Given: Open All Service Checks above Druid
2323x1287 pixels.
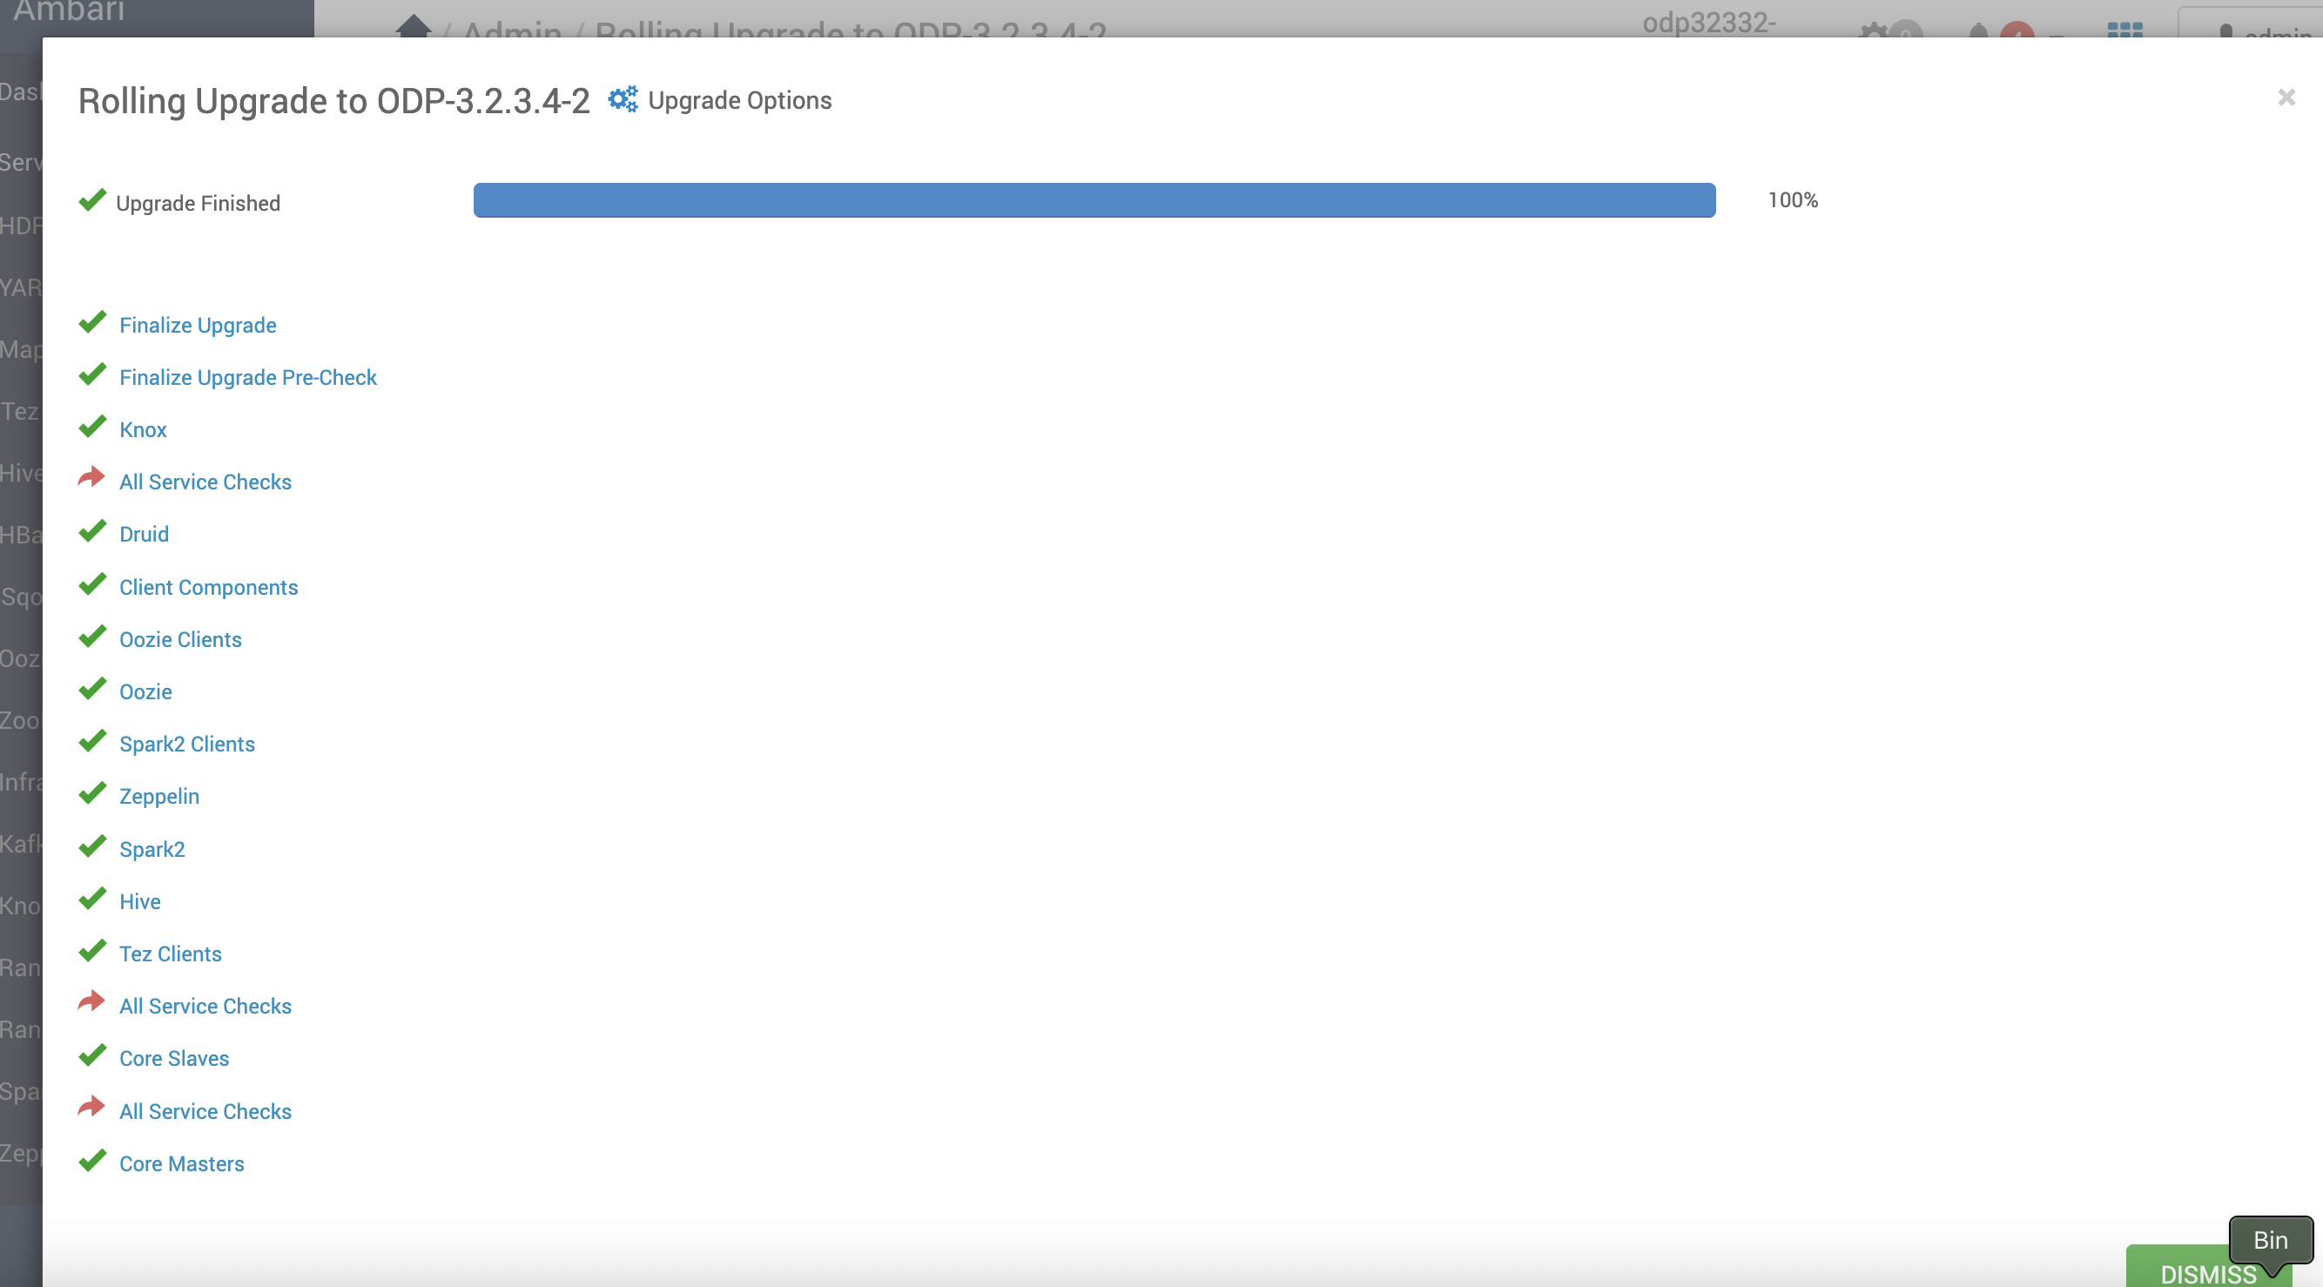Looking at the screenshot, I should [205, 482].
